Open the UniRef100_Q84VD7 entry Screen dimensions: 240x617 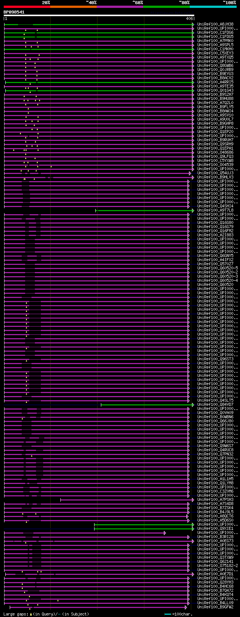click(x=215, y=405)
